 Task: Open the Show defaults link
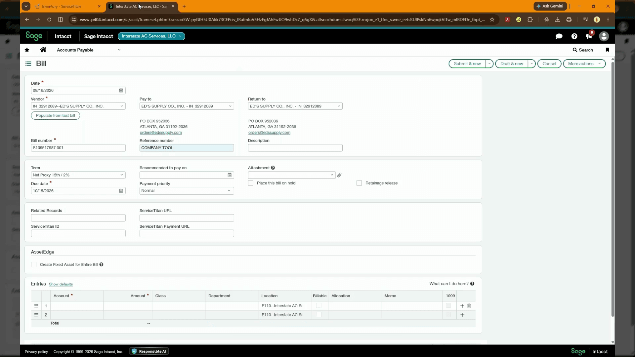[x=61, y=284]
